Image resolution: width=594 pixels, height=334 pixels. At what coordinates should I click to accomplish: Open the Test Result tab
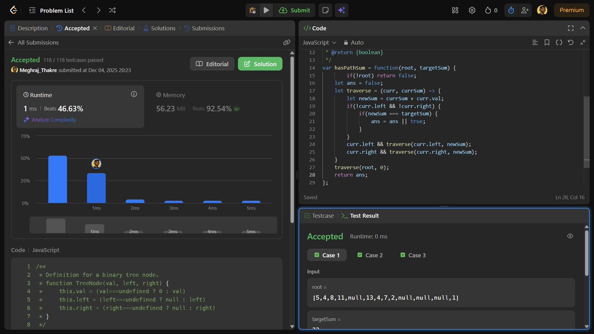tap(364, 215)
